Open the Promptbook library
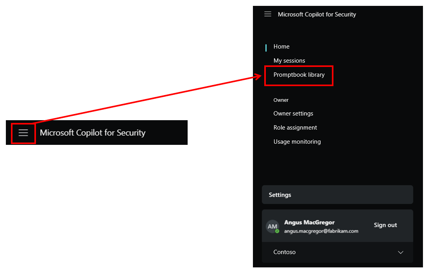The image size is (430, 276). (x=299, y=75)
